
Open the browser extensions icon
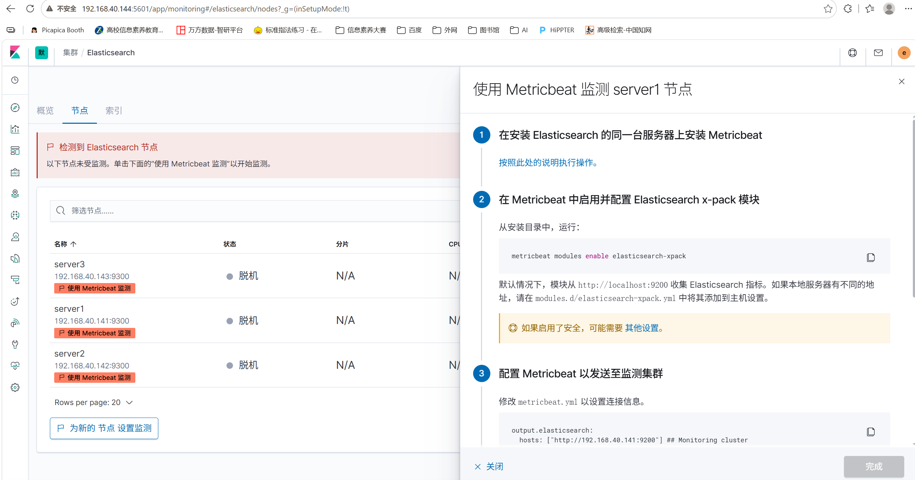click(x=848, y=9)
